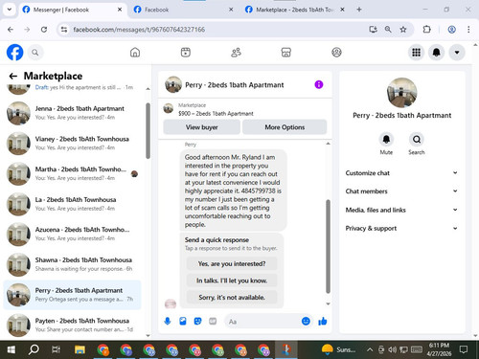Open a new browser tab
Image resolution: width=479 pixels, height=359 pixels.
point(359,10)
